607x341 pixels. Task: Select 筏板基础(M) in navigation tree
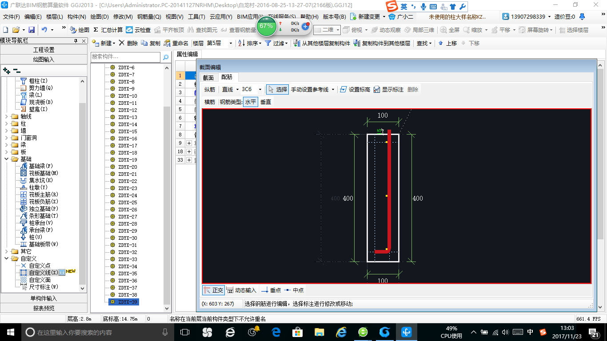pos(39,173)
